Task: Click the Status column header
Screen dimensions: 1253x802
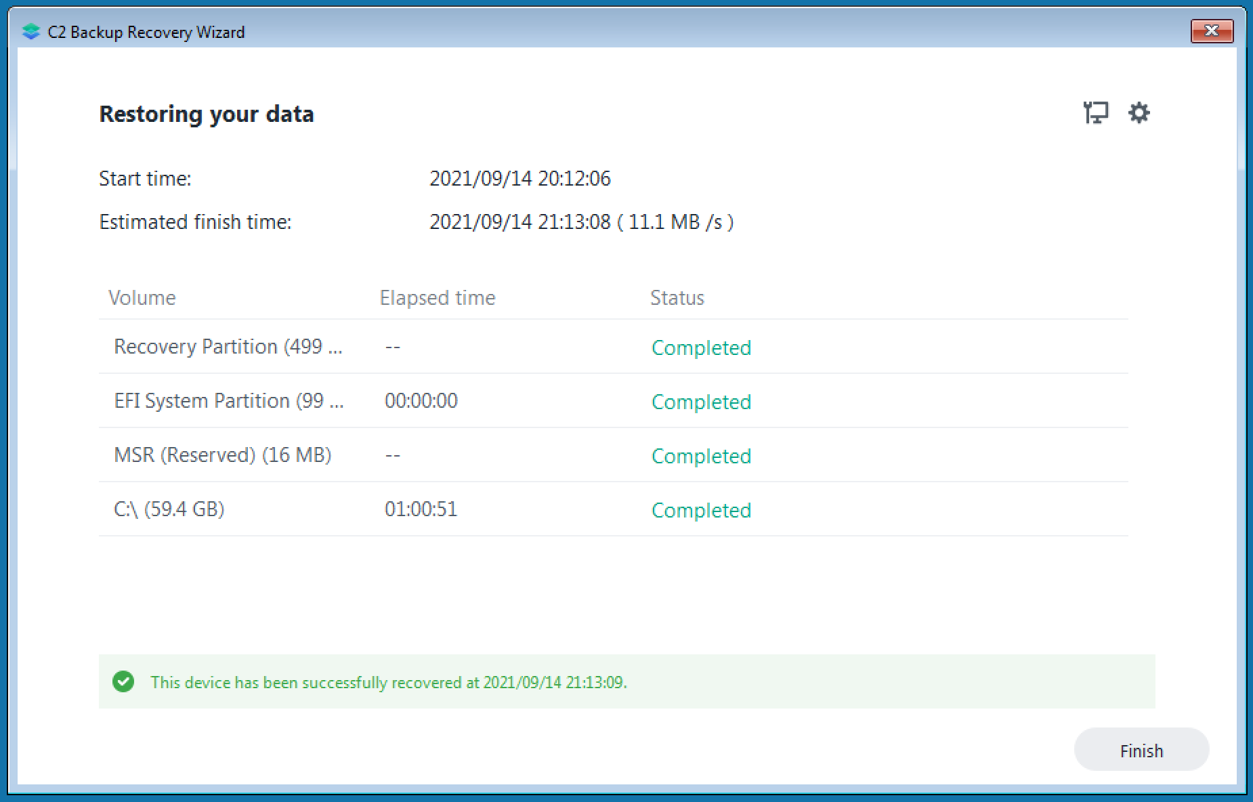Action: point(677,298)
